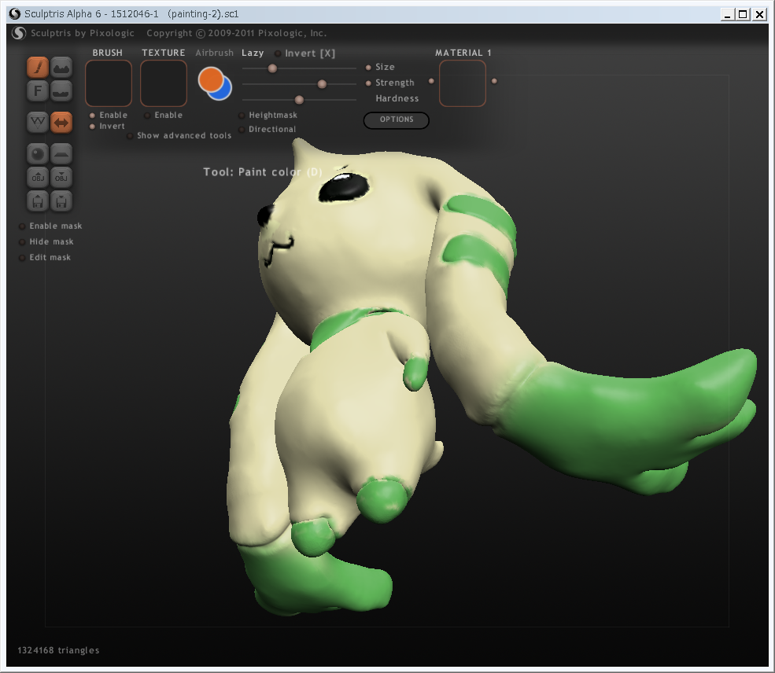Toggle Enable under BRUSH
This screenshot has width=775, height=673.
(92, 116)
